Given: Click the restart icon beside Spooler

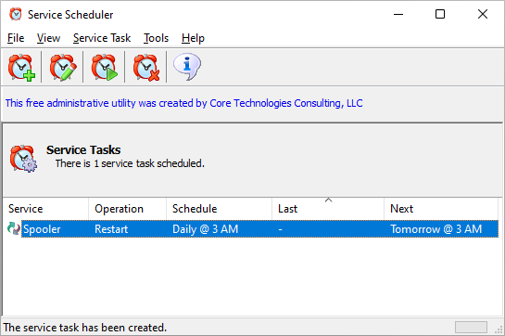Looking at the screenshot, I should (x=14, y=229).
